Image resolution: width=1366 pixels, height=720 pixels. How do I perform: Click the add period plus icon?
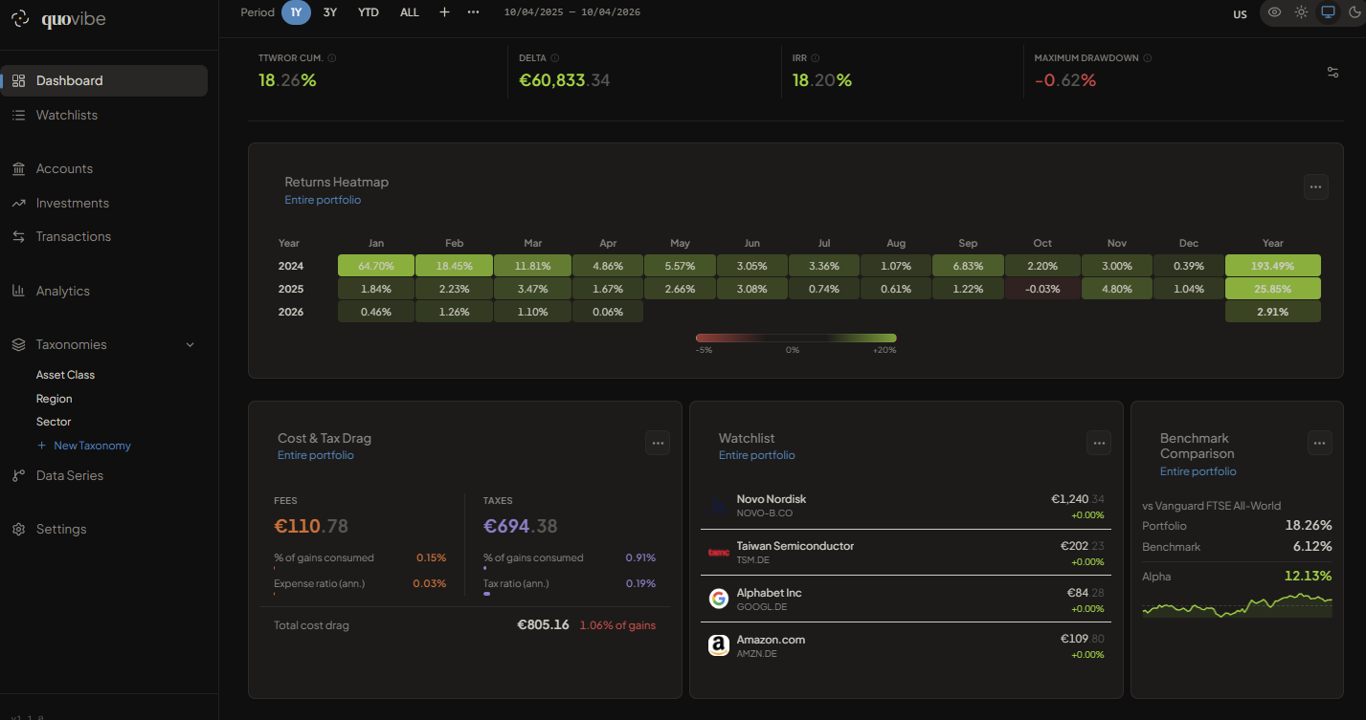pyautogui.click(x=444, y=12)
